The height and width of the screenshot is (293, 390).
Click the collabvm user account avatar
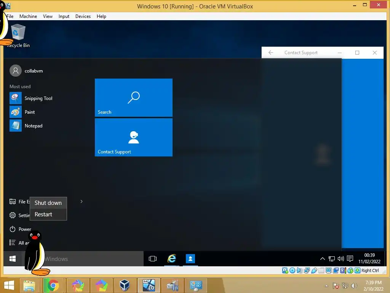click(15, 71)
